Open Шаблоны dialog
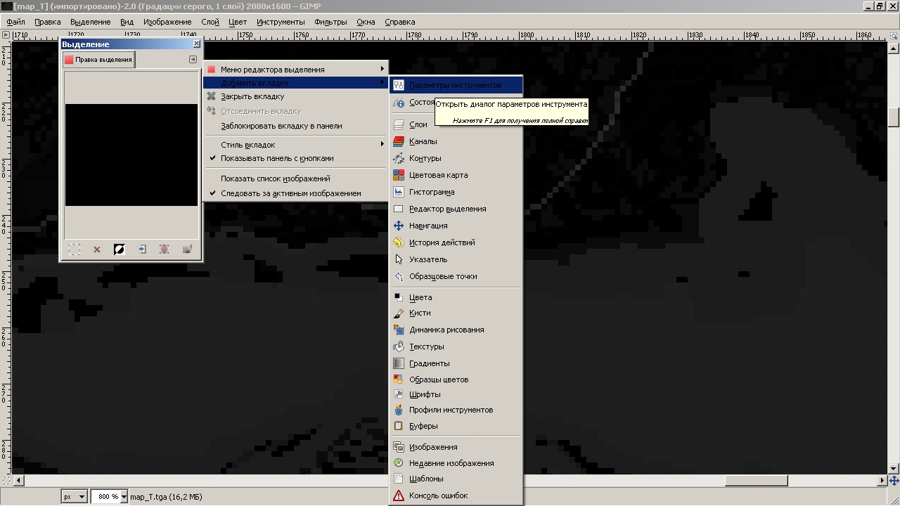This screenshot has width=900, height=506. [456, 479]
